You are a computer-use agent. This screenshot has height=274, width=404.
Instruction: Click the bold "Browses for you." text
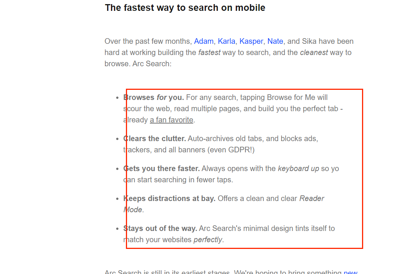(154, 97)
